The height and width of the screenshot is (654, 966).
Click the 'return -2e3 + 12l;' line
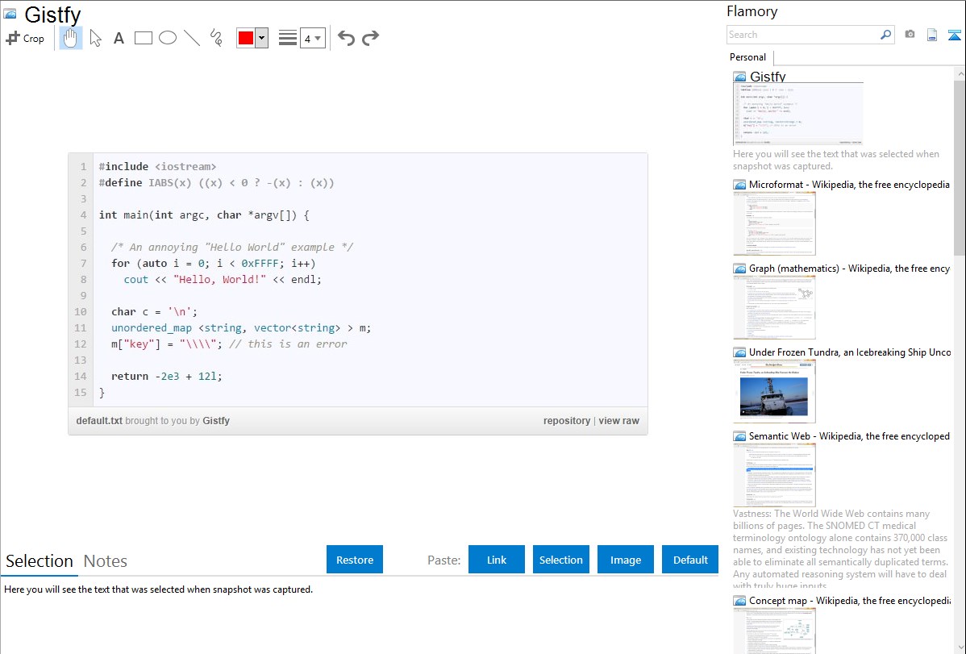point(166,376)
